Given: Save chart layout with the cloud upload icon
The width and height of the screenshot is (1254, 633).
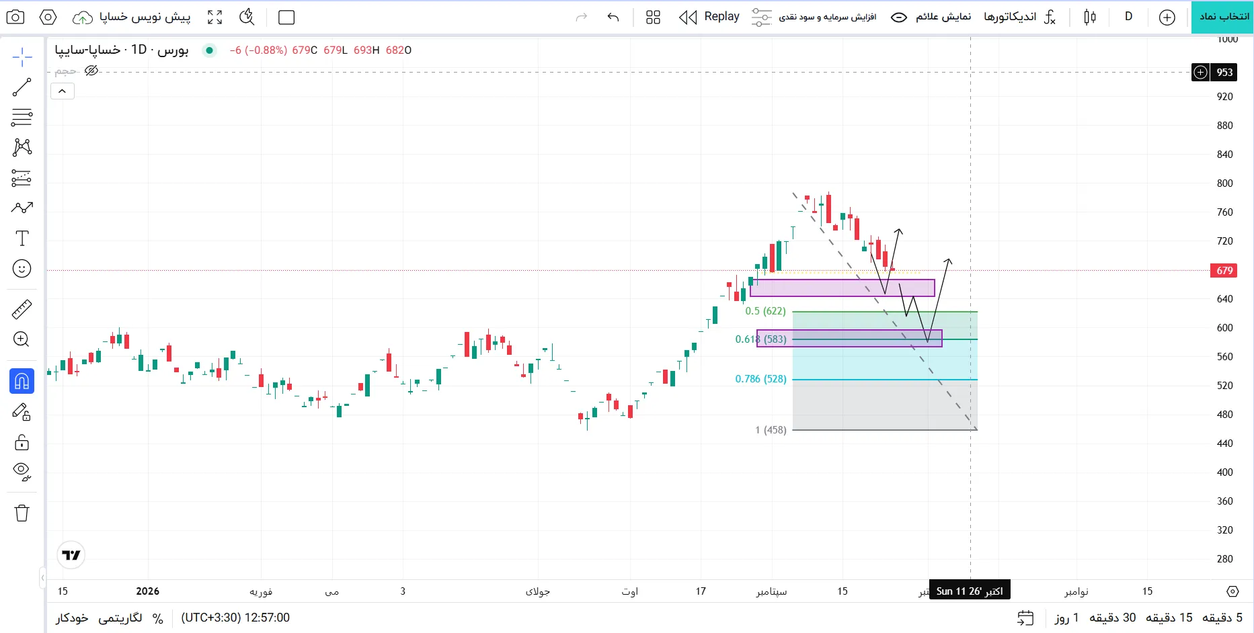Looking at the screenshot, I should [83, 17].
